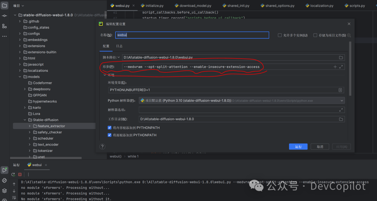377x201 pixels.
Task: Close the webui run tab
Action: 46,165
